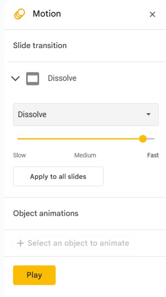Click the Object animations heading
This screenshot has width=166, height=297.
[46, 214]
